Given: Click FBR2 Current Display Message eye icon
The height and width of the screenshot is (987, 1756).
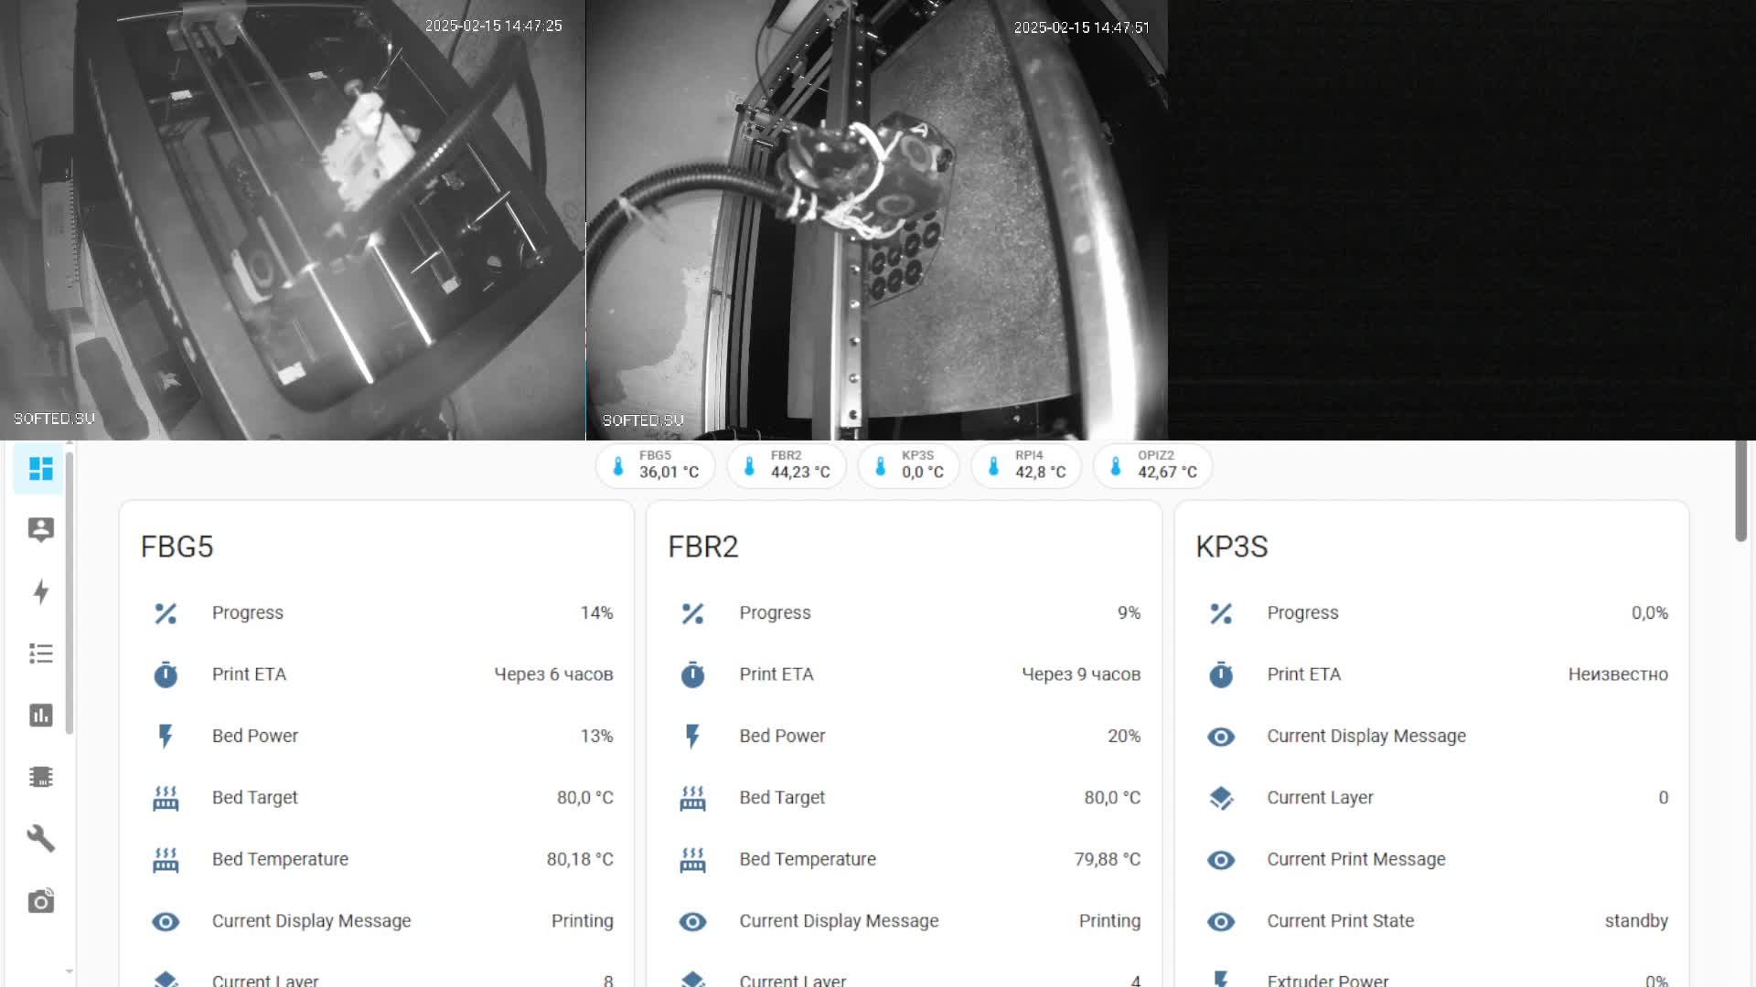Looking at the screenshot, I should coord(692,921).
